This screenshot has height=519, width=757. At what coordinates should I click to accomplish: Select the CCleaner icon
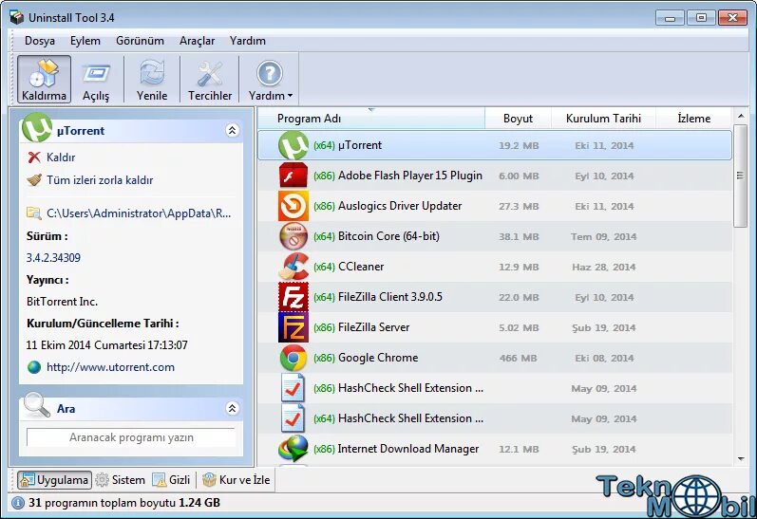[293, 267]
